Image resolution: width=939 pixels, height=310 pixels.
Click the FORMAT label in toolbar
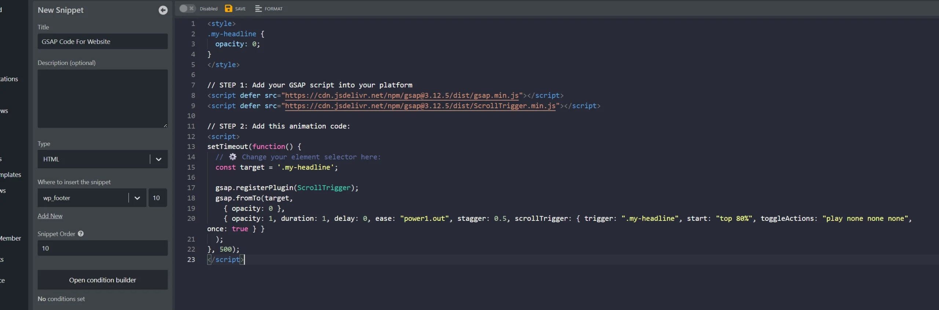click(274, 9)
